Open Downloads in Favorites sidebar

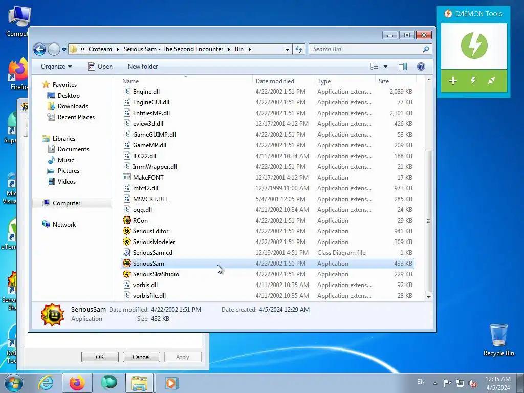(x=73, y=106)
